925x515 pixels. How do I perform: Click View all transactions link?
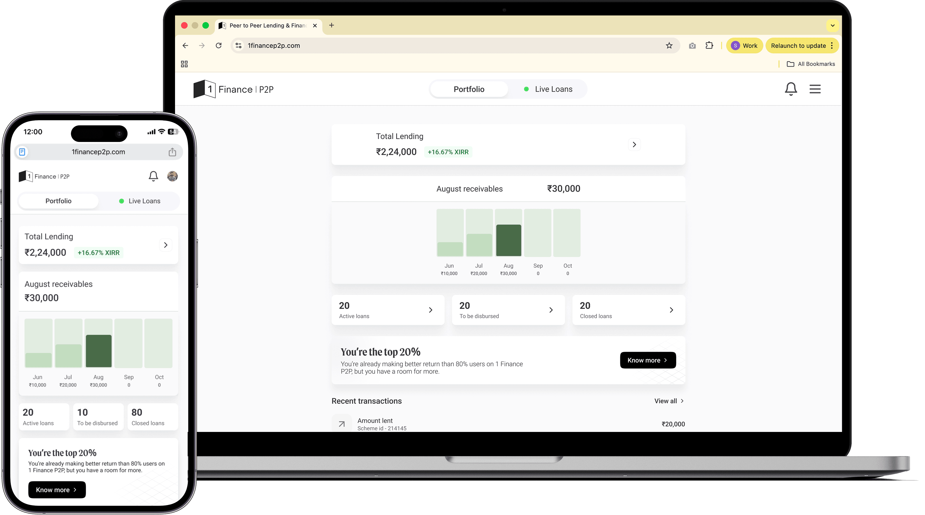click(669, 401)
